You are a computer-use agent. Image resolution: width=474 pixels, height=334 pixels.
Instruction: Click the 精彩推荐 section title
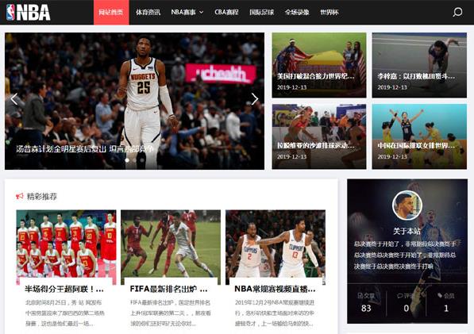coord(42,197)
